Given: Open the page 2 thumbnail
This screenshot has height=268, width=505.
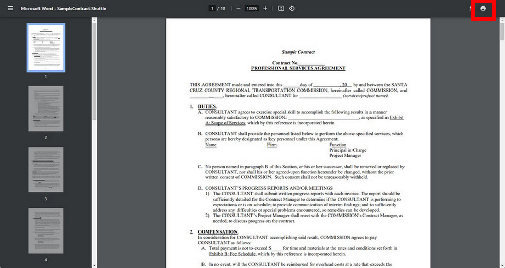Looking at the screenshot, I should pos(46,109).
